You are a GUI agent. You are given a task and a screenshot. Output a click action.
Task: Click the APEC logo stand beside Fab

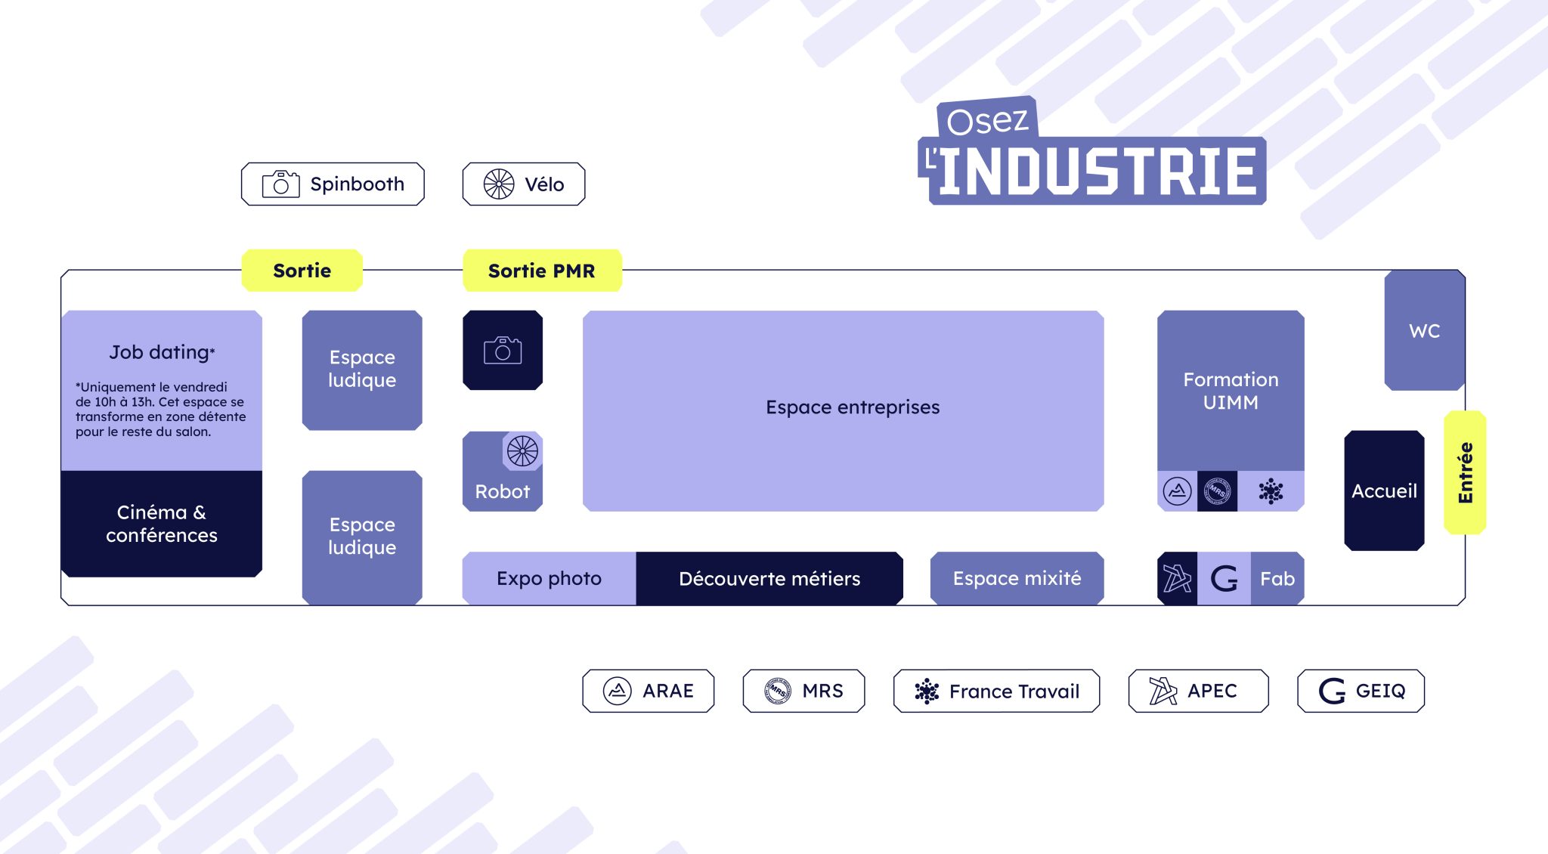coord(1177,579)
